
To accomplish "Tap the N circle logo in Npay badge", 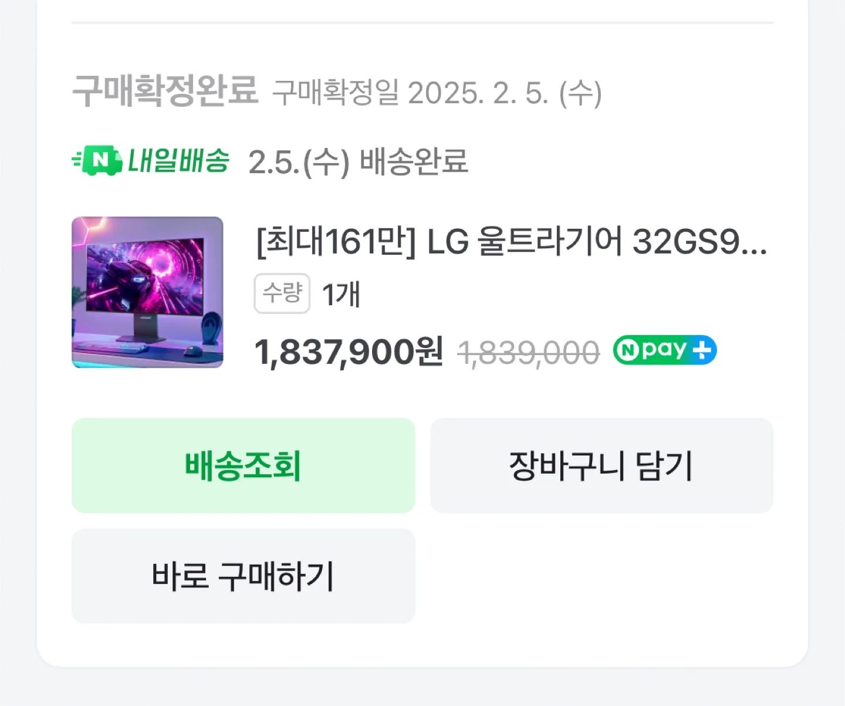I will (628, 351).
